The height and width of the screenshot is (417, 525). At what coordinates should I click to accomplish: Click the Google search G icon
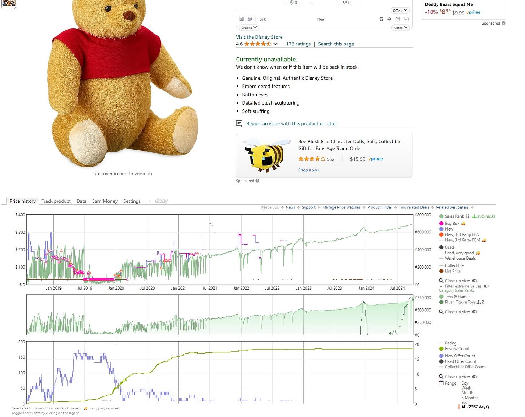(x=381, y=19)
